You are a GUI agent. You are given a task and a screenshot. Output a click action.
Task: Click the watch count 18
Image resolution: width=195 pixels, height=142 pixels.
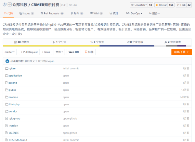[150, 5]
